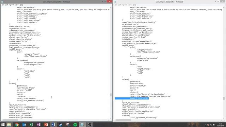Image resolution: width=226 pixels, height=127 pixels.
Task: Open File Explorer from taskbar
Action: tap(9, 125)
